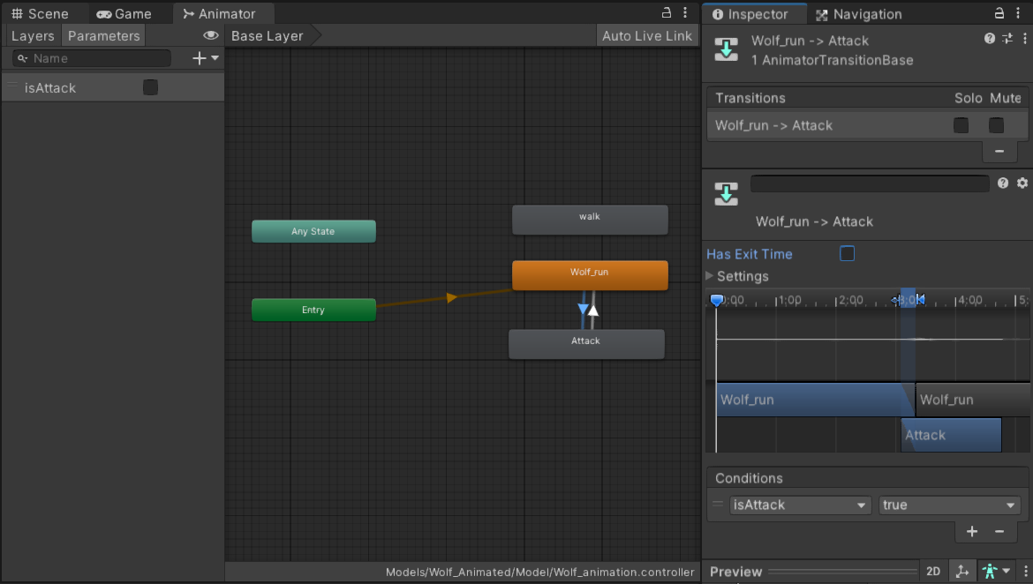
Task: Open the transition settings gear menu
Action: tap(1022, 183)
